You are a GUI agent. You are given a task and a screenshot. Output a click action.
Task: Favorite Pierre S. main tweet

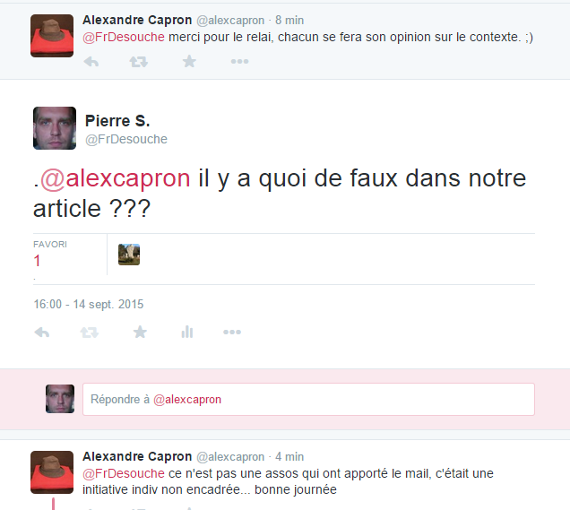[x=140, y=332]
